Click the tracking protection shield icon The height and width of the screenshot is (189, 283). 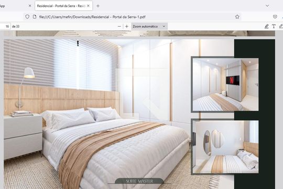pos(27,17)
